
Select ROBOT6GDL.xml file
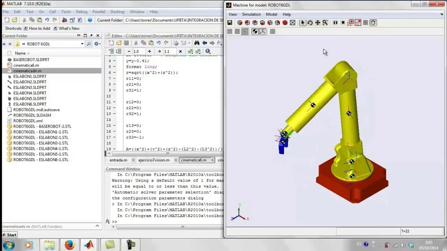tap(28, 121)
